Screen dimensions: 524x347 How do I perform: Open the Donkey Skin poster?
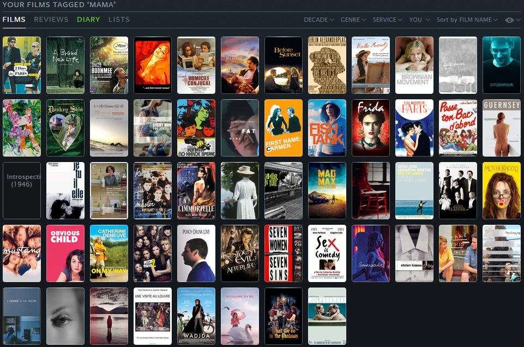[x=65, y=128]
